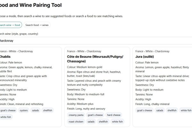Click salads tag in Chablis card
Screen dimensions: 192x128
pyautogui.click(x=36, y=110)
